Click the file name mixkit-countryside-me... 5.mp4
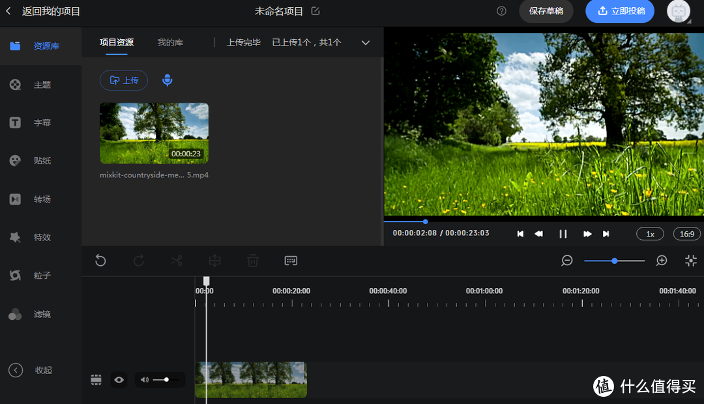 pos(154,175)
